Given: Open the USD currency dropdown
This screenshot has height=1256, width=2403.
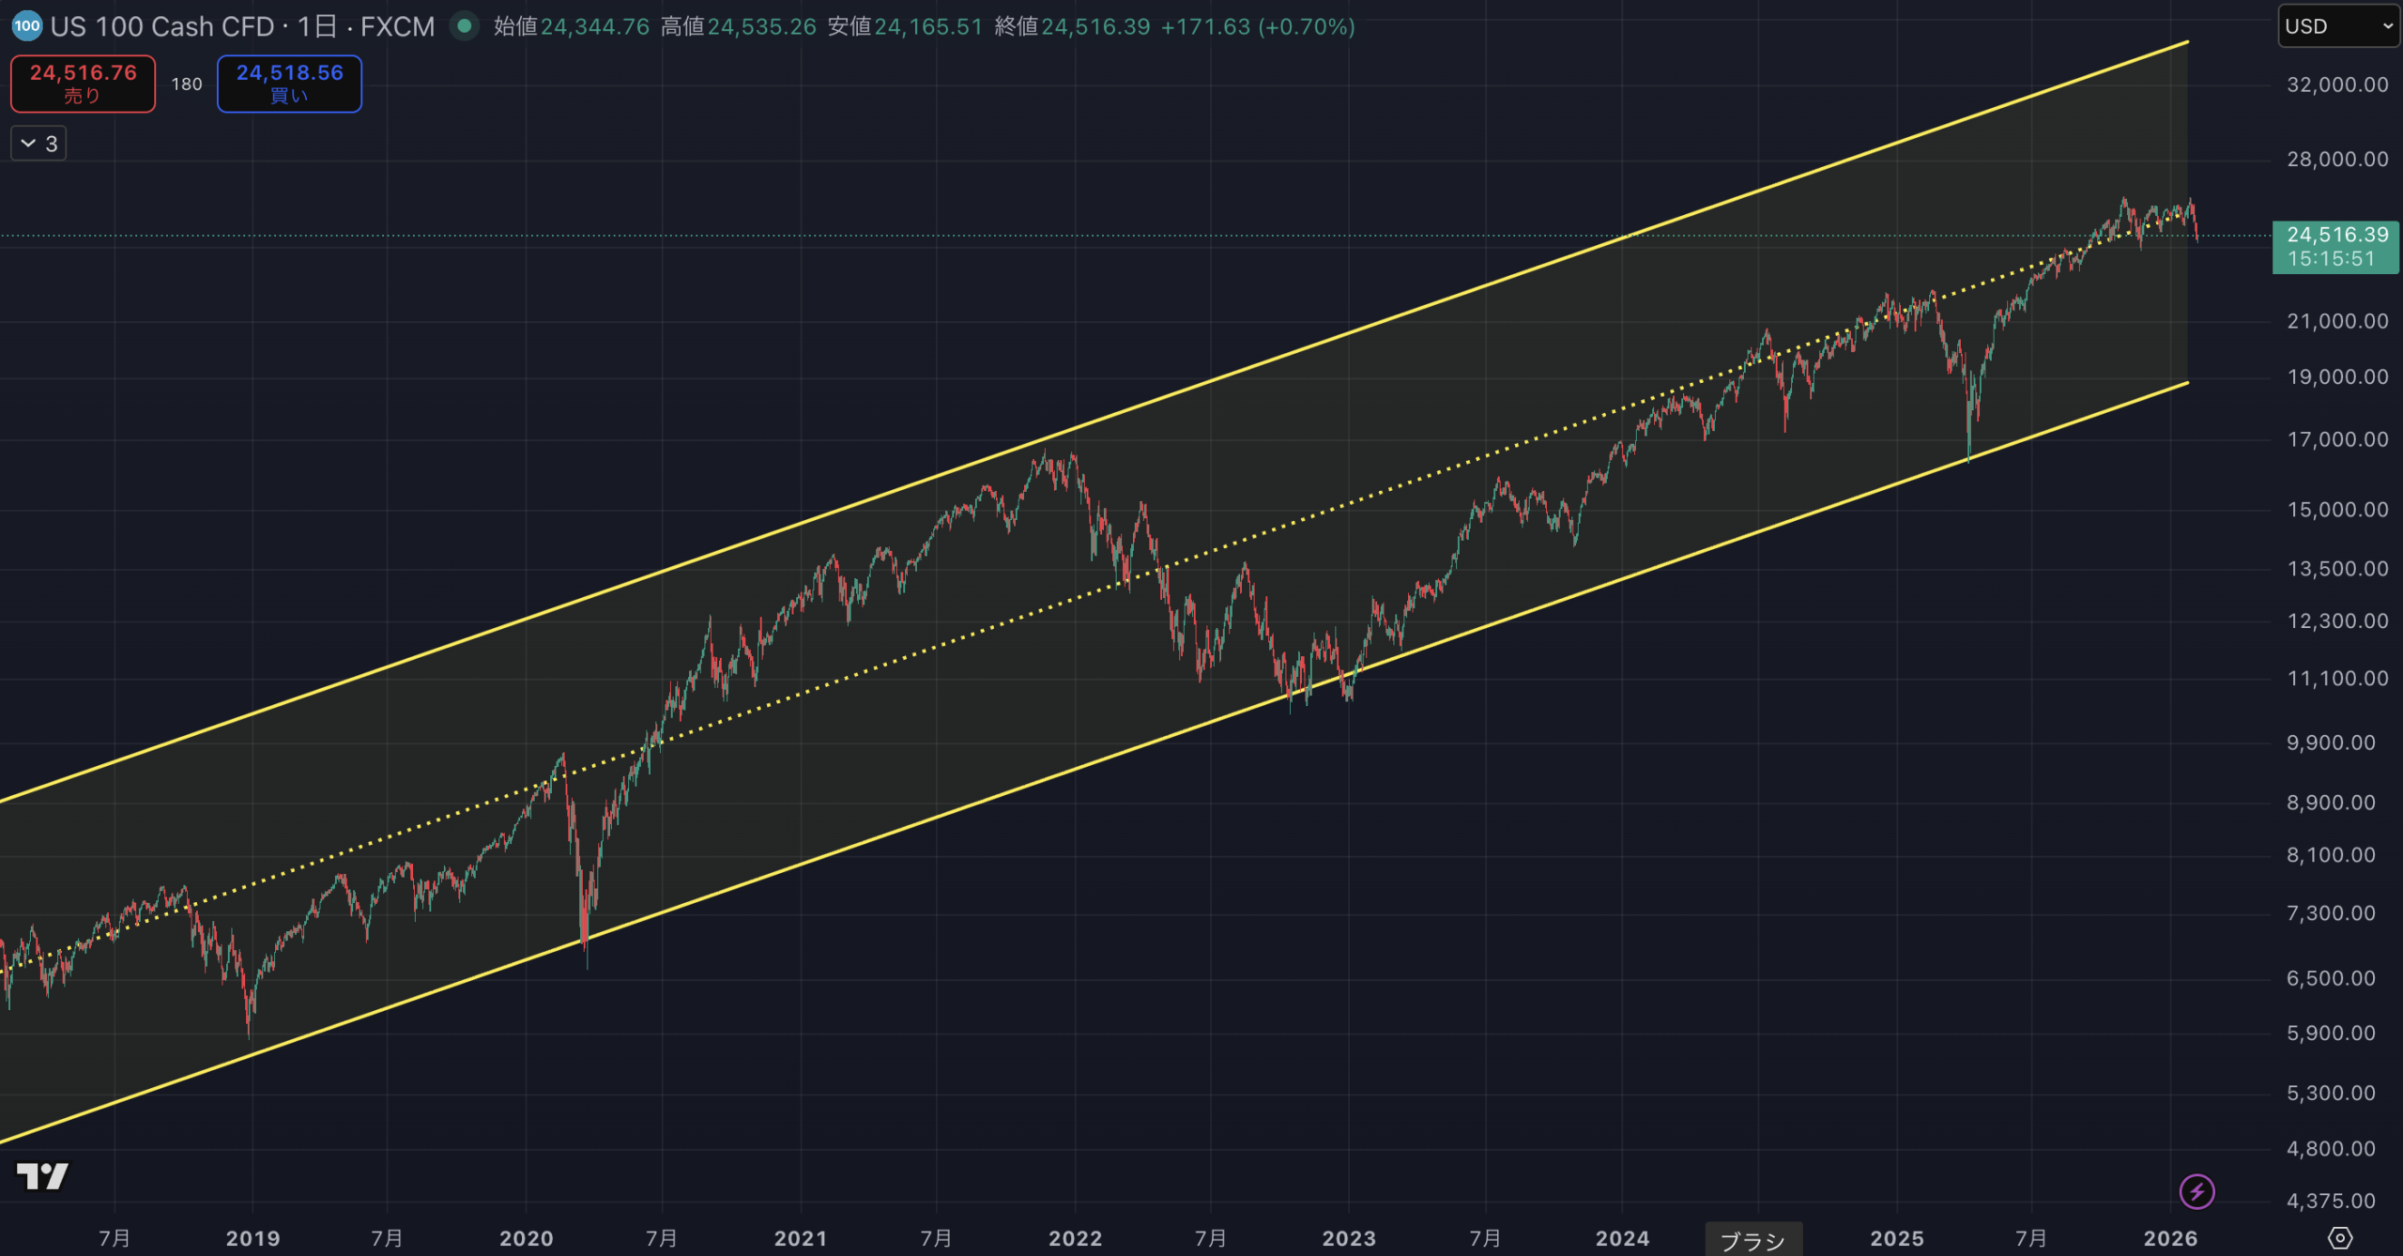Looking at the screenshot, I should pos(2337,26).
